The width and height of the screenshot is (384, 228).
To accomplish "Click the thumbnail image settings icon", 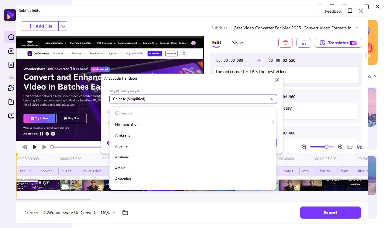I will [x=360, y=147].
